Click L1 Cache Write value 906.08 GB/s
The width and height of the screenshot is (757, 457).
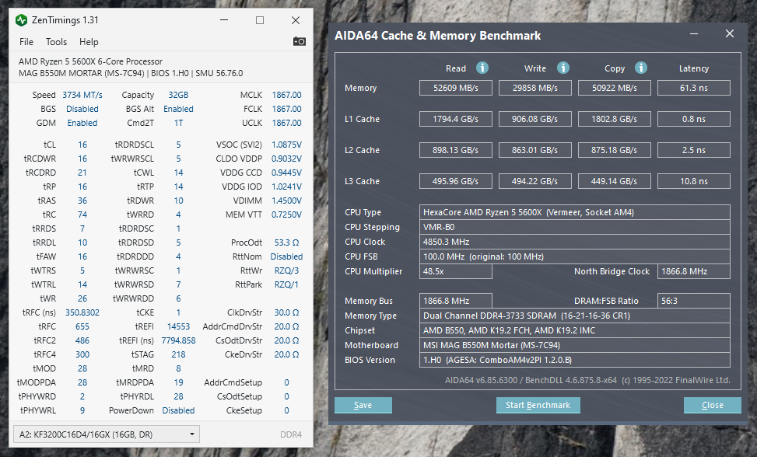tap(535, 119)
